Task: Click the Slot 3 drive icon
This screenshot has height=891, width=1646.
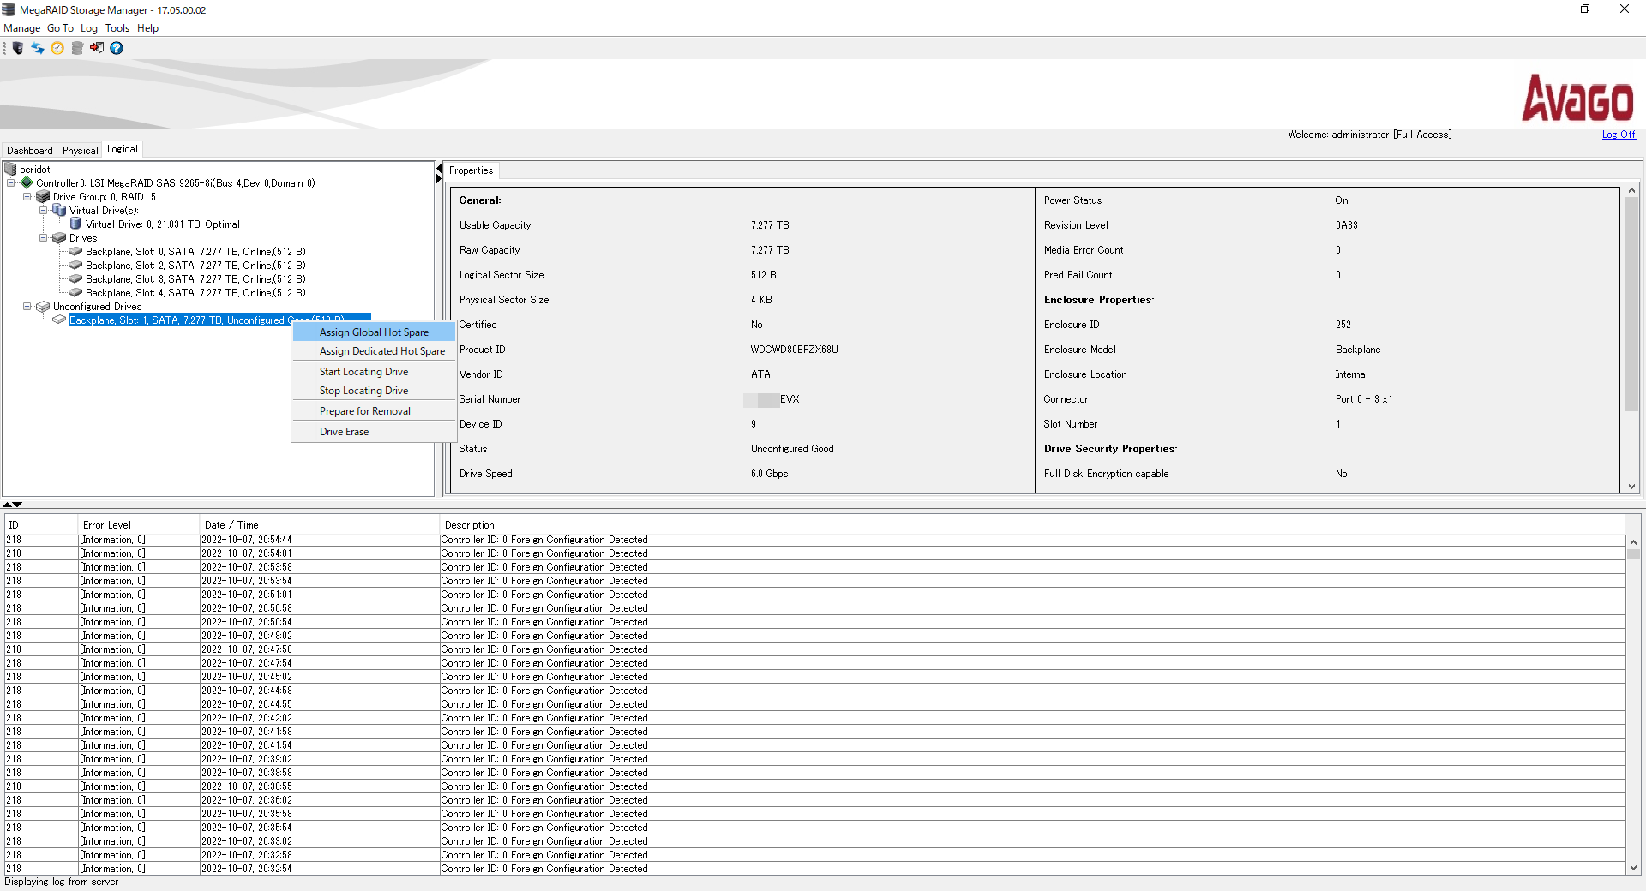Action: point(75,278)
